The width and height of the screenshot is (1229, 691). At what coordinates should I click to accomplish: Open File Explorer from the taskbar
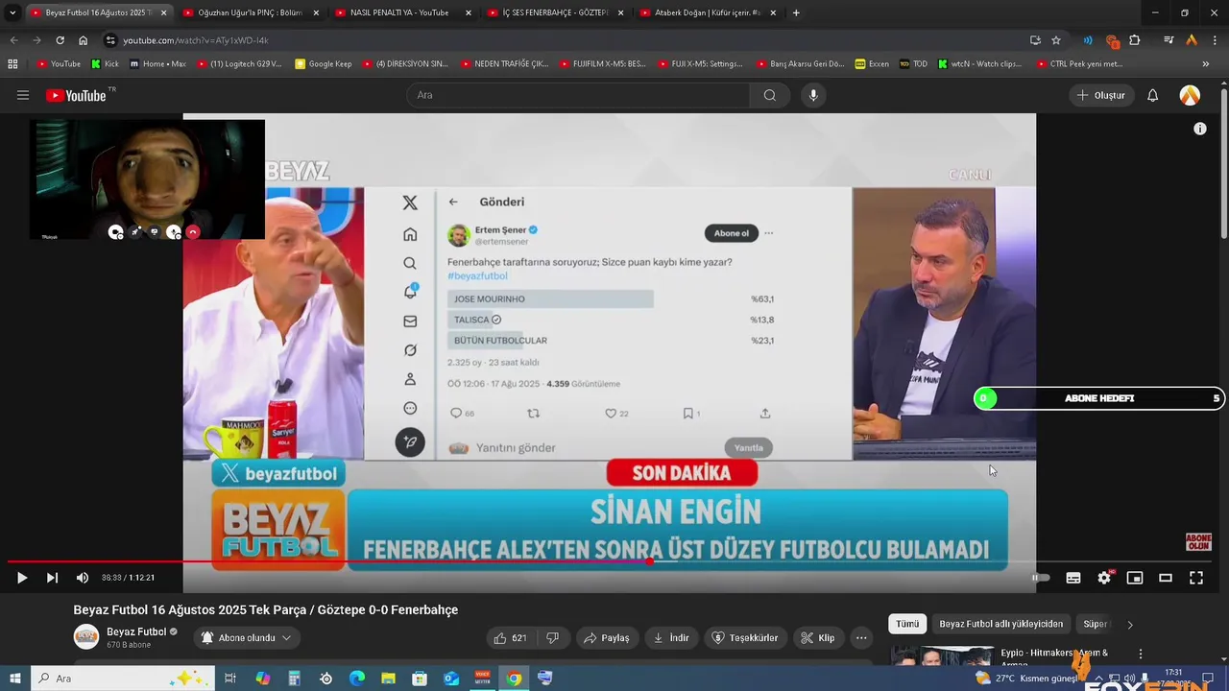tap(388, 679)
